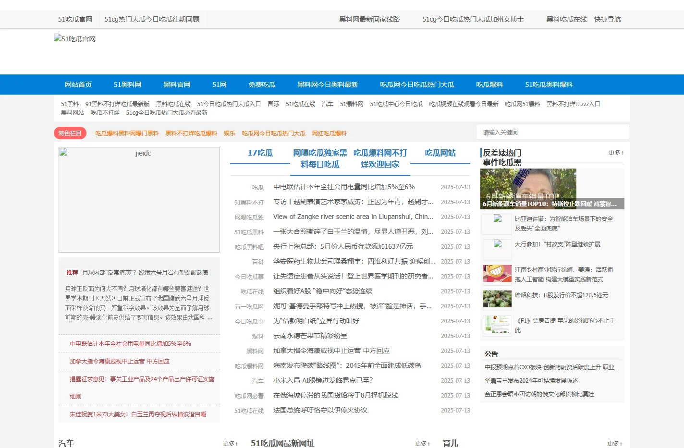
Task: Open sidebar article 峰岹科技：H股发行价不超120.5港元
Action: pyautogui.click(x=562, y=295)
